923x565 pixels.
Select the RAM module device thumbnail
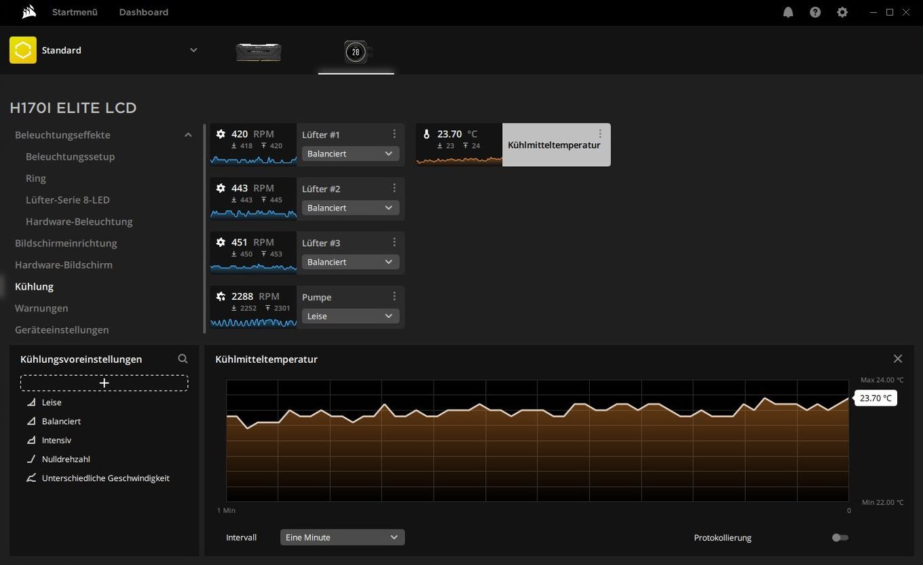point(259,52)
